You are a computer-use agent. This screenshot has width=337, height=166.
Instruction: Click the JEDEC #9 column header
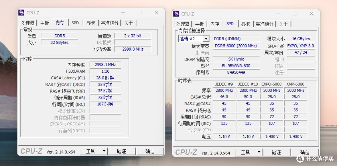tap(224, 84)
